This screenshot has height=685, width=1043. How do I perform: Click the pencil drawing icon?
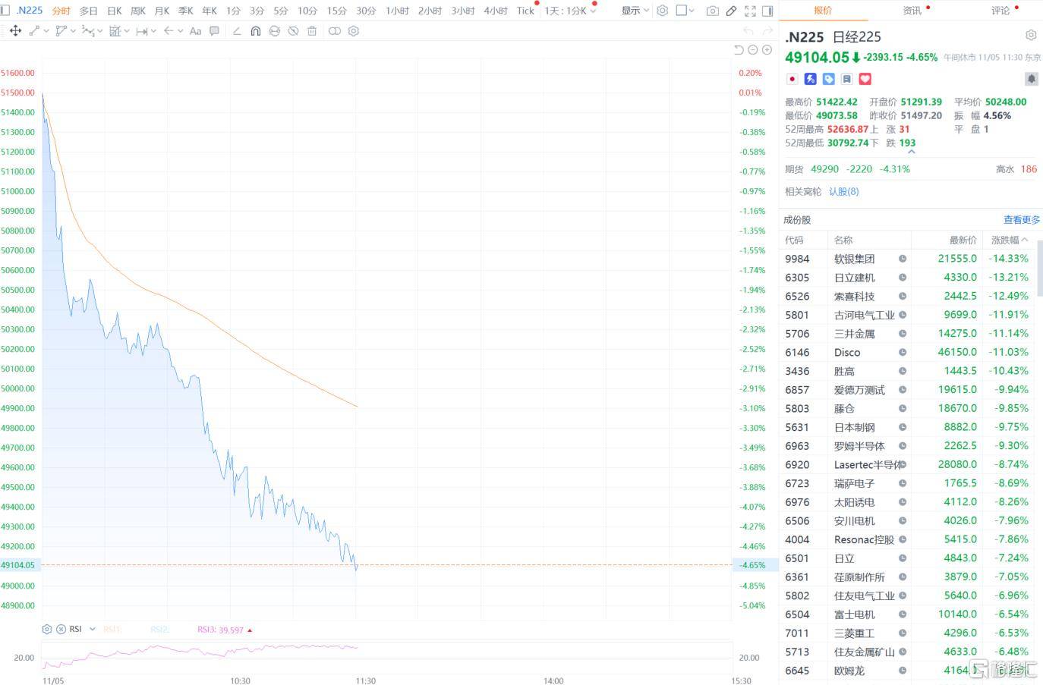tap(731, 11)
